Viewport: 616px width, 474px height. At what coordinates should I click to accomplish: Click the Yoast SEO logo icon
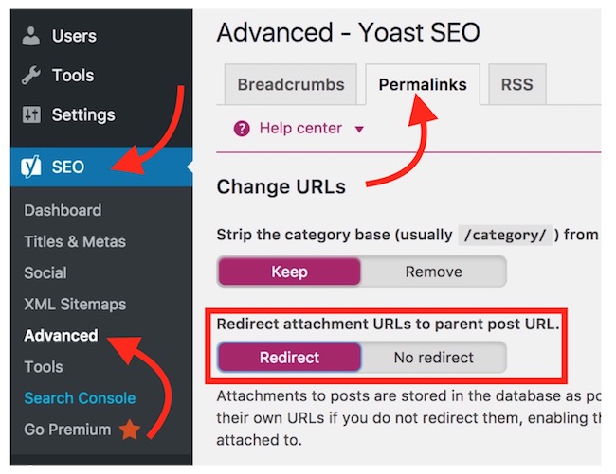click(x=31, y=167)
